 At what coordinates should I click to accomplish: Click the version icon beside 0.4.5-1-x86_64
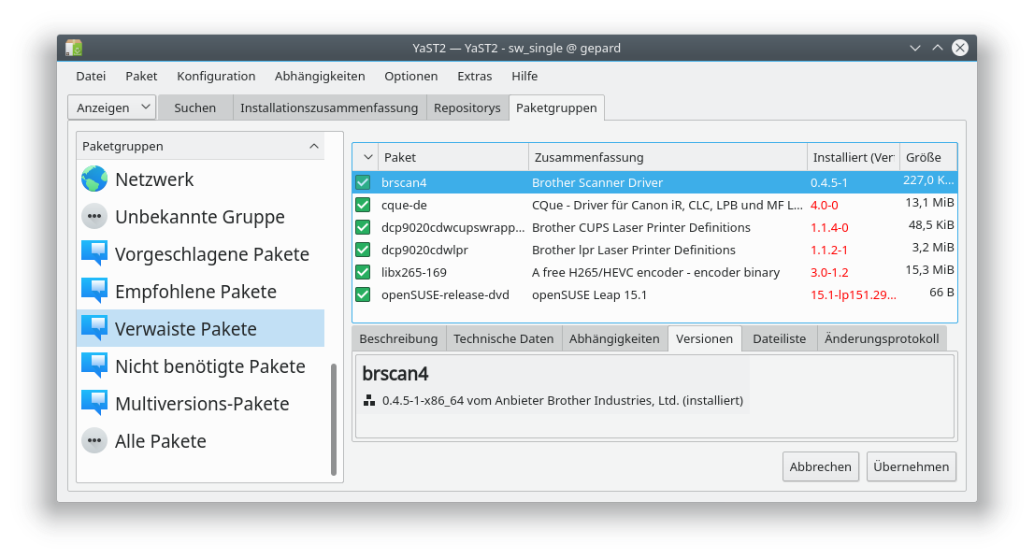tap(369, 400)
